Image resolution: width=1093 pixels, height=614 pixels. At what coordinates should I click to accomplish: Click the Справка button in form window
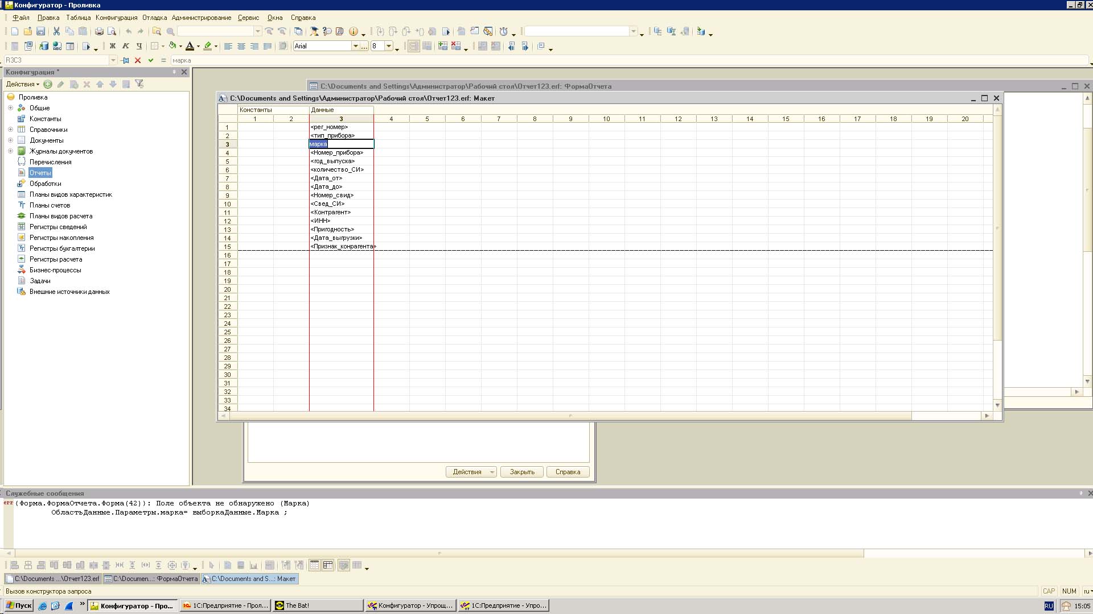pos(568,472)
